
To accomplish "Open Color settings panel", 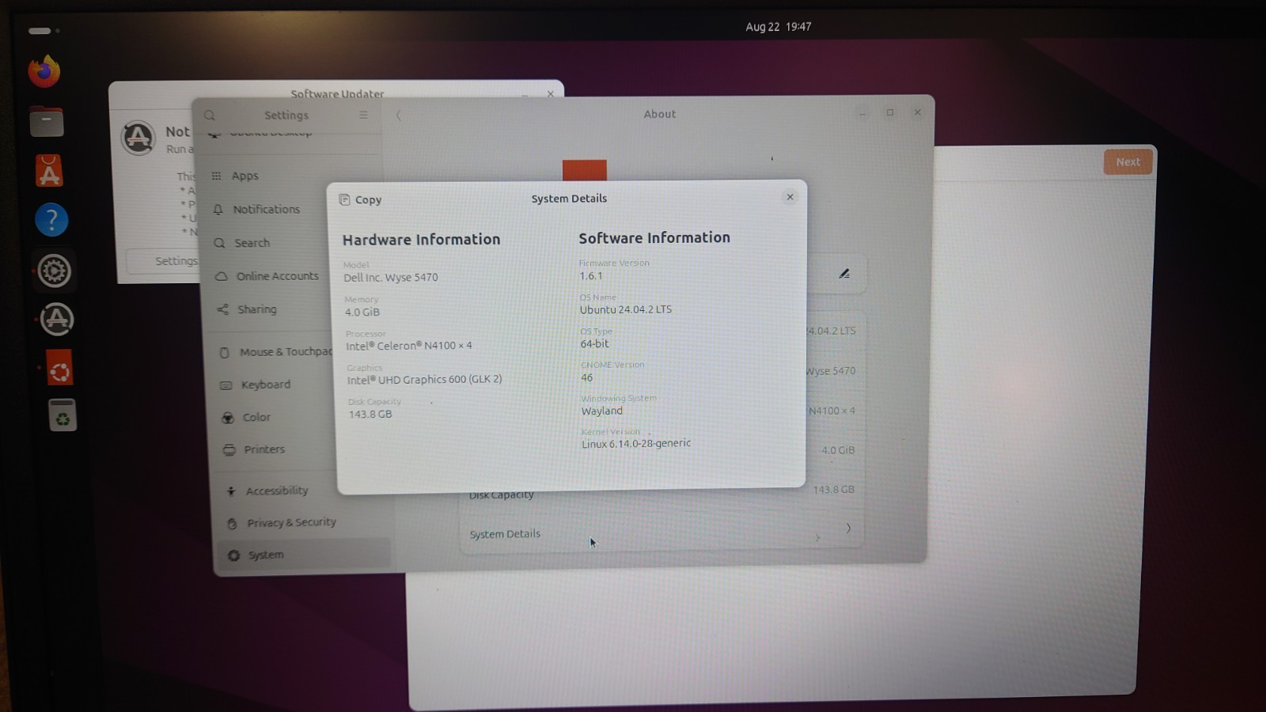I will tap(256, 417).
